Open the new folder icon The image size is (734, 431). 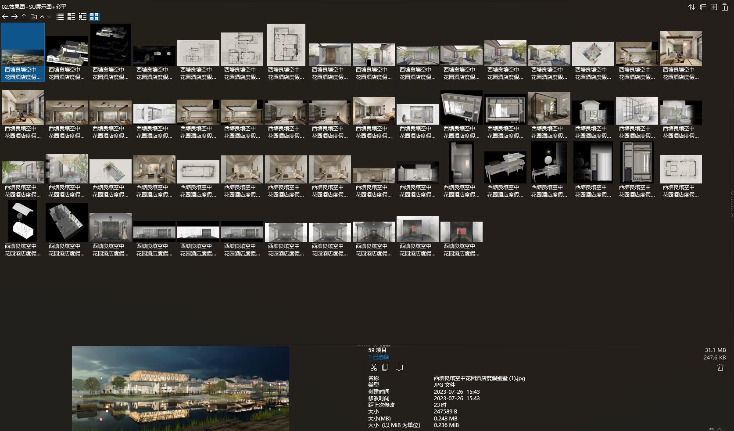(34, 17)
